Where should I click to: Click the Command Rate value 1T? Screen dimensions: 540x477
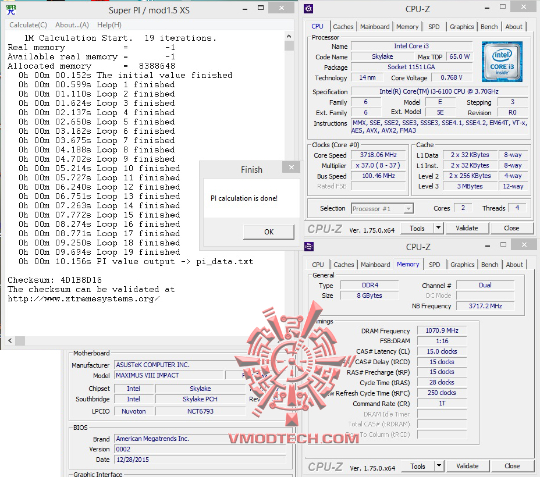(x=442, y=403)
